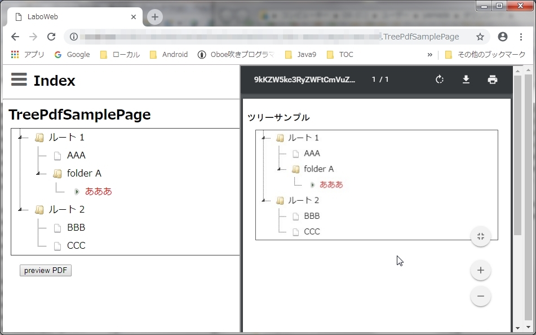Select BBB file in left tree
536x335 pixels.
(76, 227)
